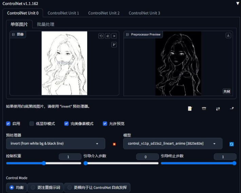241x193 pixels.
Task: Enable the 低显存模式 low VRAM checkbox
Action: coord(32,124)
